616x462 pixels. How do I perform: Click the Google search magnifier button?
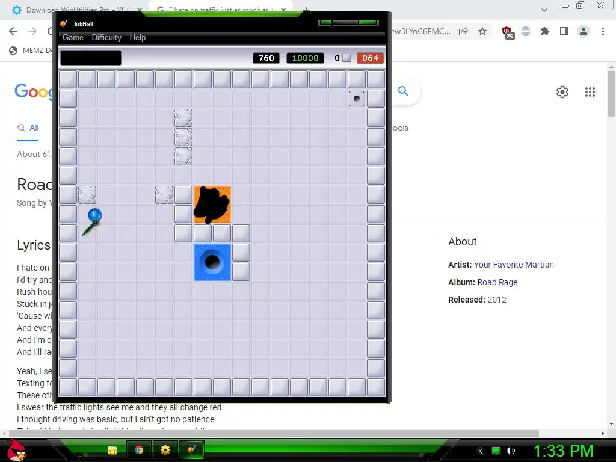tap(404, 91)
